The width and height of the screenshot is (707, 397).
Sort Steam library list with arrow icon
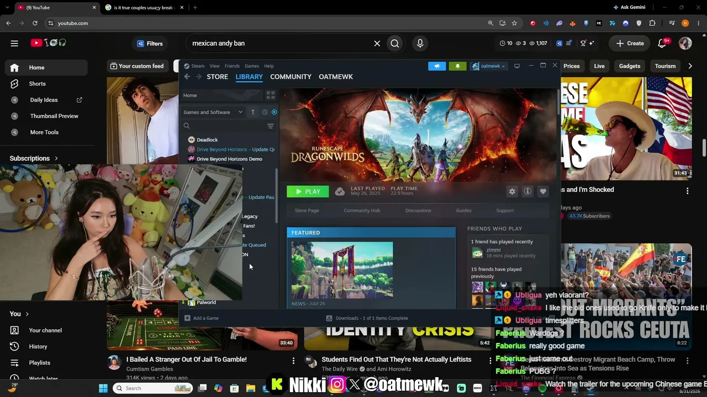[253, 112]
